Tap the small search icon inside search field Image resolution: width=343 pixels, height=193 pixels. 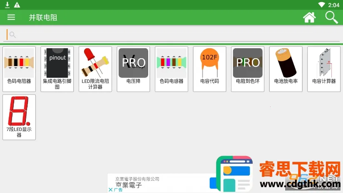12,35
